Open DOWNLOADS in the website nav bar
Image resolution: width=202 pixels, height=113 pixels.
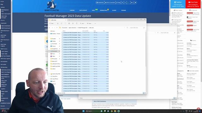[104, 10]
